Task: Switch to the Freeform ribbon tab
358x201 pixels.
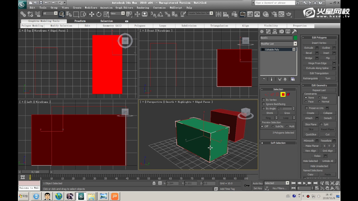Action: [x=80, y=21]
